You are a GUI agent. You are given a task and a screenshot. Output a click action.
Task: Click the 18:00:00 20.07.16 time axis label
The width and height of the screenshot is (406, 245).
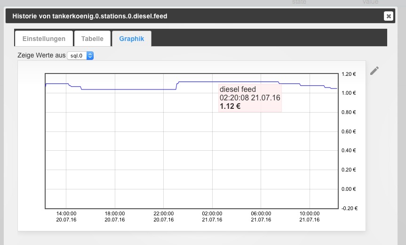(115, 216)
